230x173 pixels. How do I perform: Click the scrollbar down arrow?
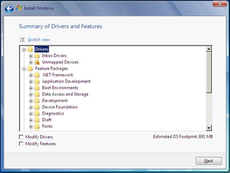click(x=208, y=128)
